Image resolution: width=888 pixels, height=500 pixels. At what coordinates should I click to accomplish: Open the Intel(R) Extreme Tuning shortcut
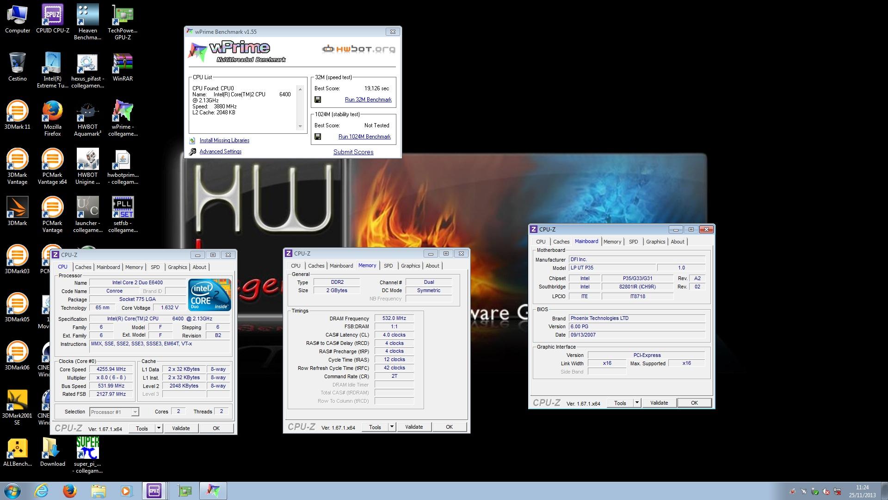point(53,70)
